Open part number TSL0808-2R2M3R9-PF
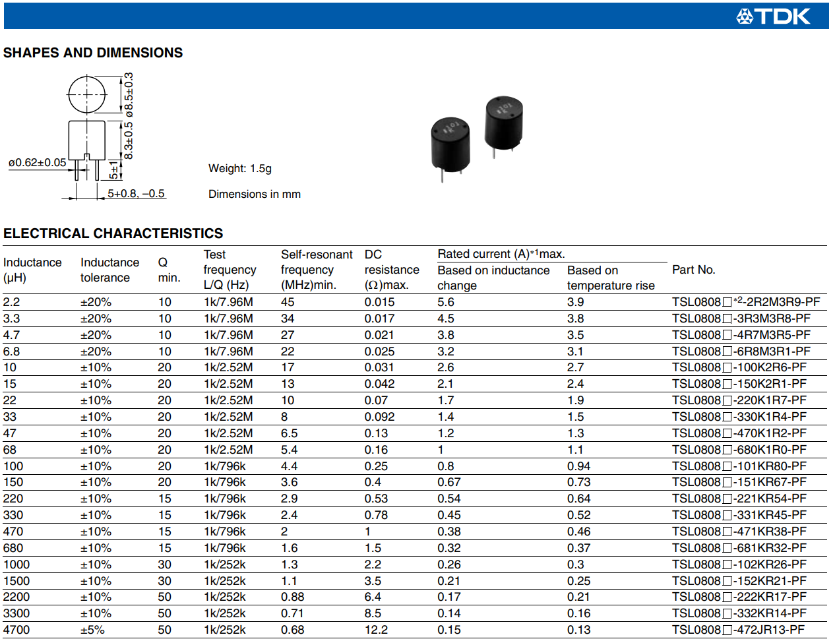Screen dimensions: 835x641 pyautogui.click(x=745, y=302)
